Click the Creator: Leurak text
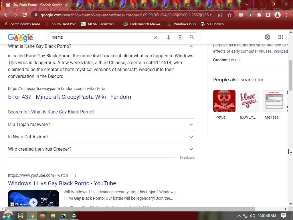 point(227,60)
